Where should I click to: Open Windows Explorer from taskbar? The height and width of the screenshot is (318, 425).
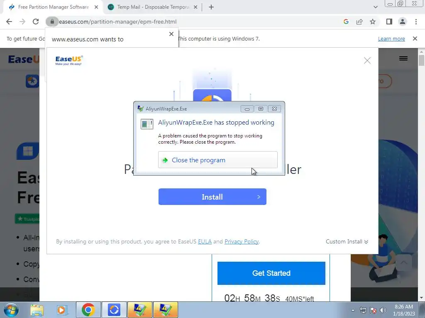click(37, 310)
